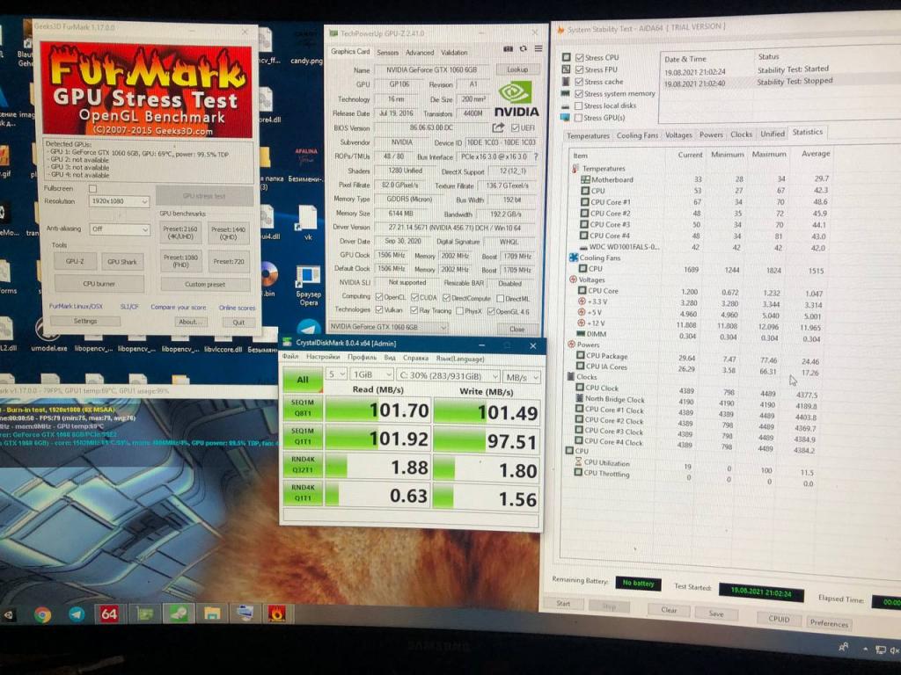Open CrystalDiskMark drive C: dropdown
Image resolution: width=901 pixels, height=675 pixels.
[448, 376]
